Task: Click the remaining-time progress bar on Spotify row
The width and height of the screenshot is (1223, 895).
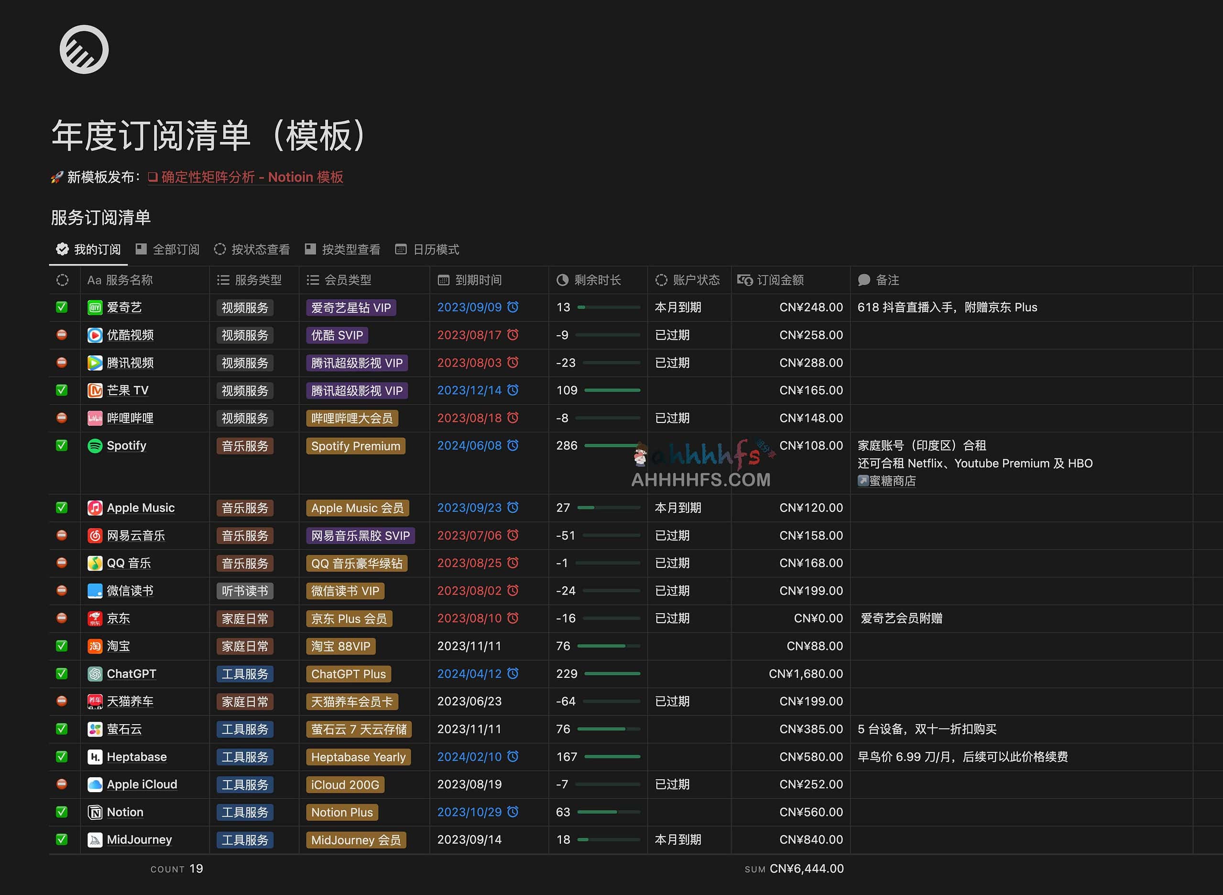Action: (x=612, y=446)
